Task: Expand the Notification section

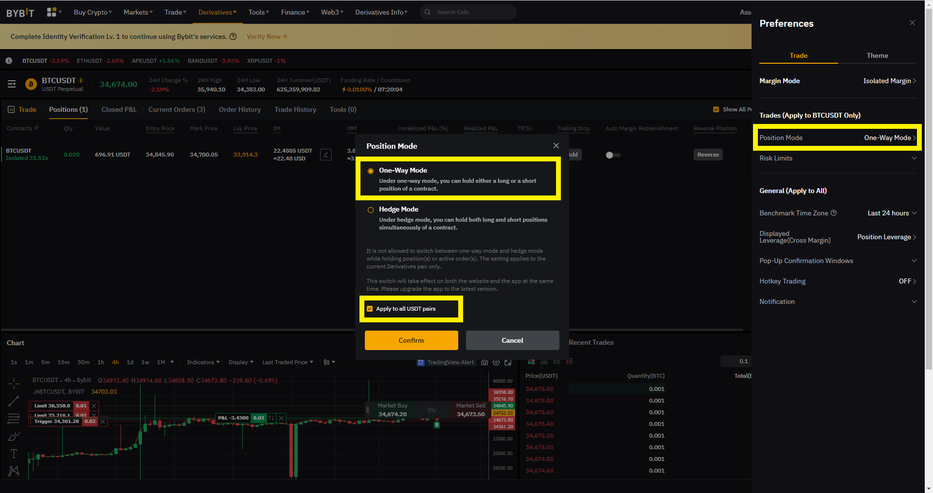Action: coord(838,301)
